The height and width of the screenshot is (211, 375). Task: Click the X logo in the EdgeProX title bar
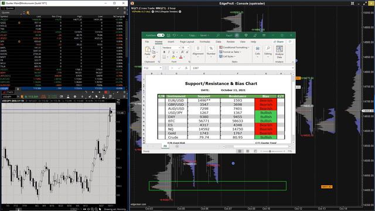pos(132,3)
